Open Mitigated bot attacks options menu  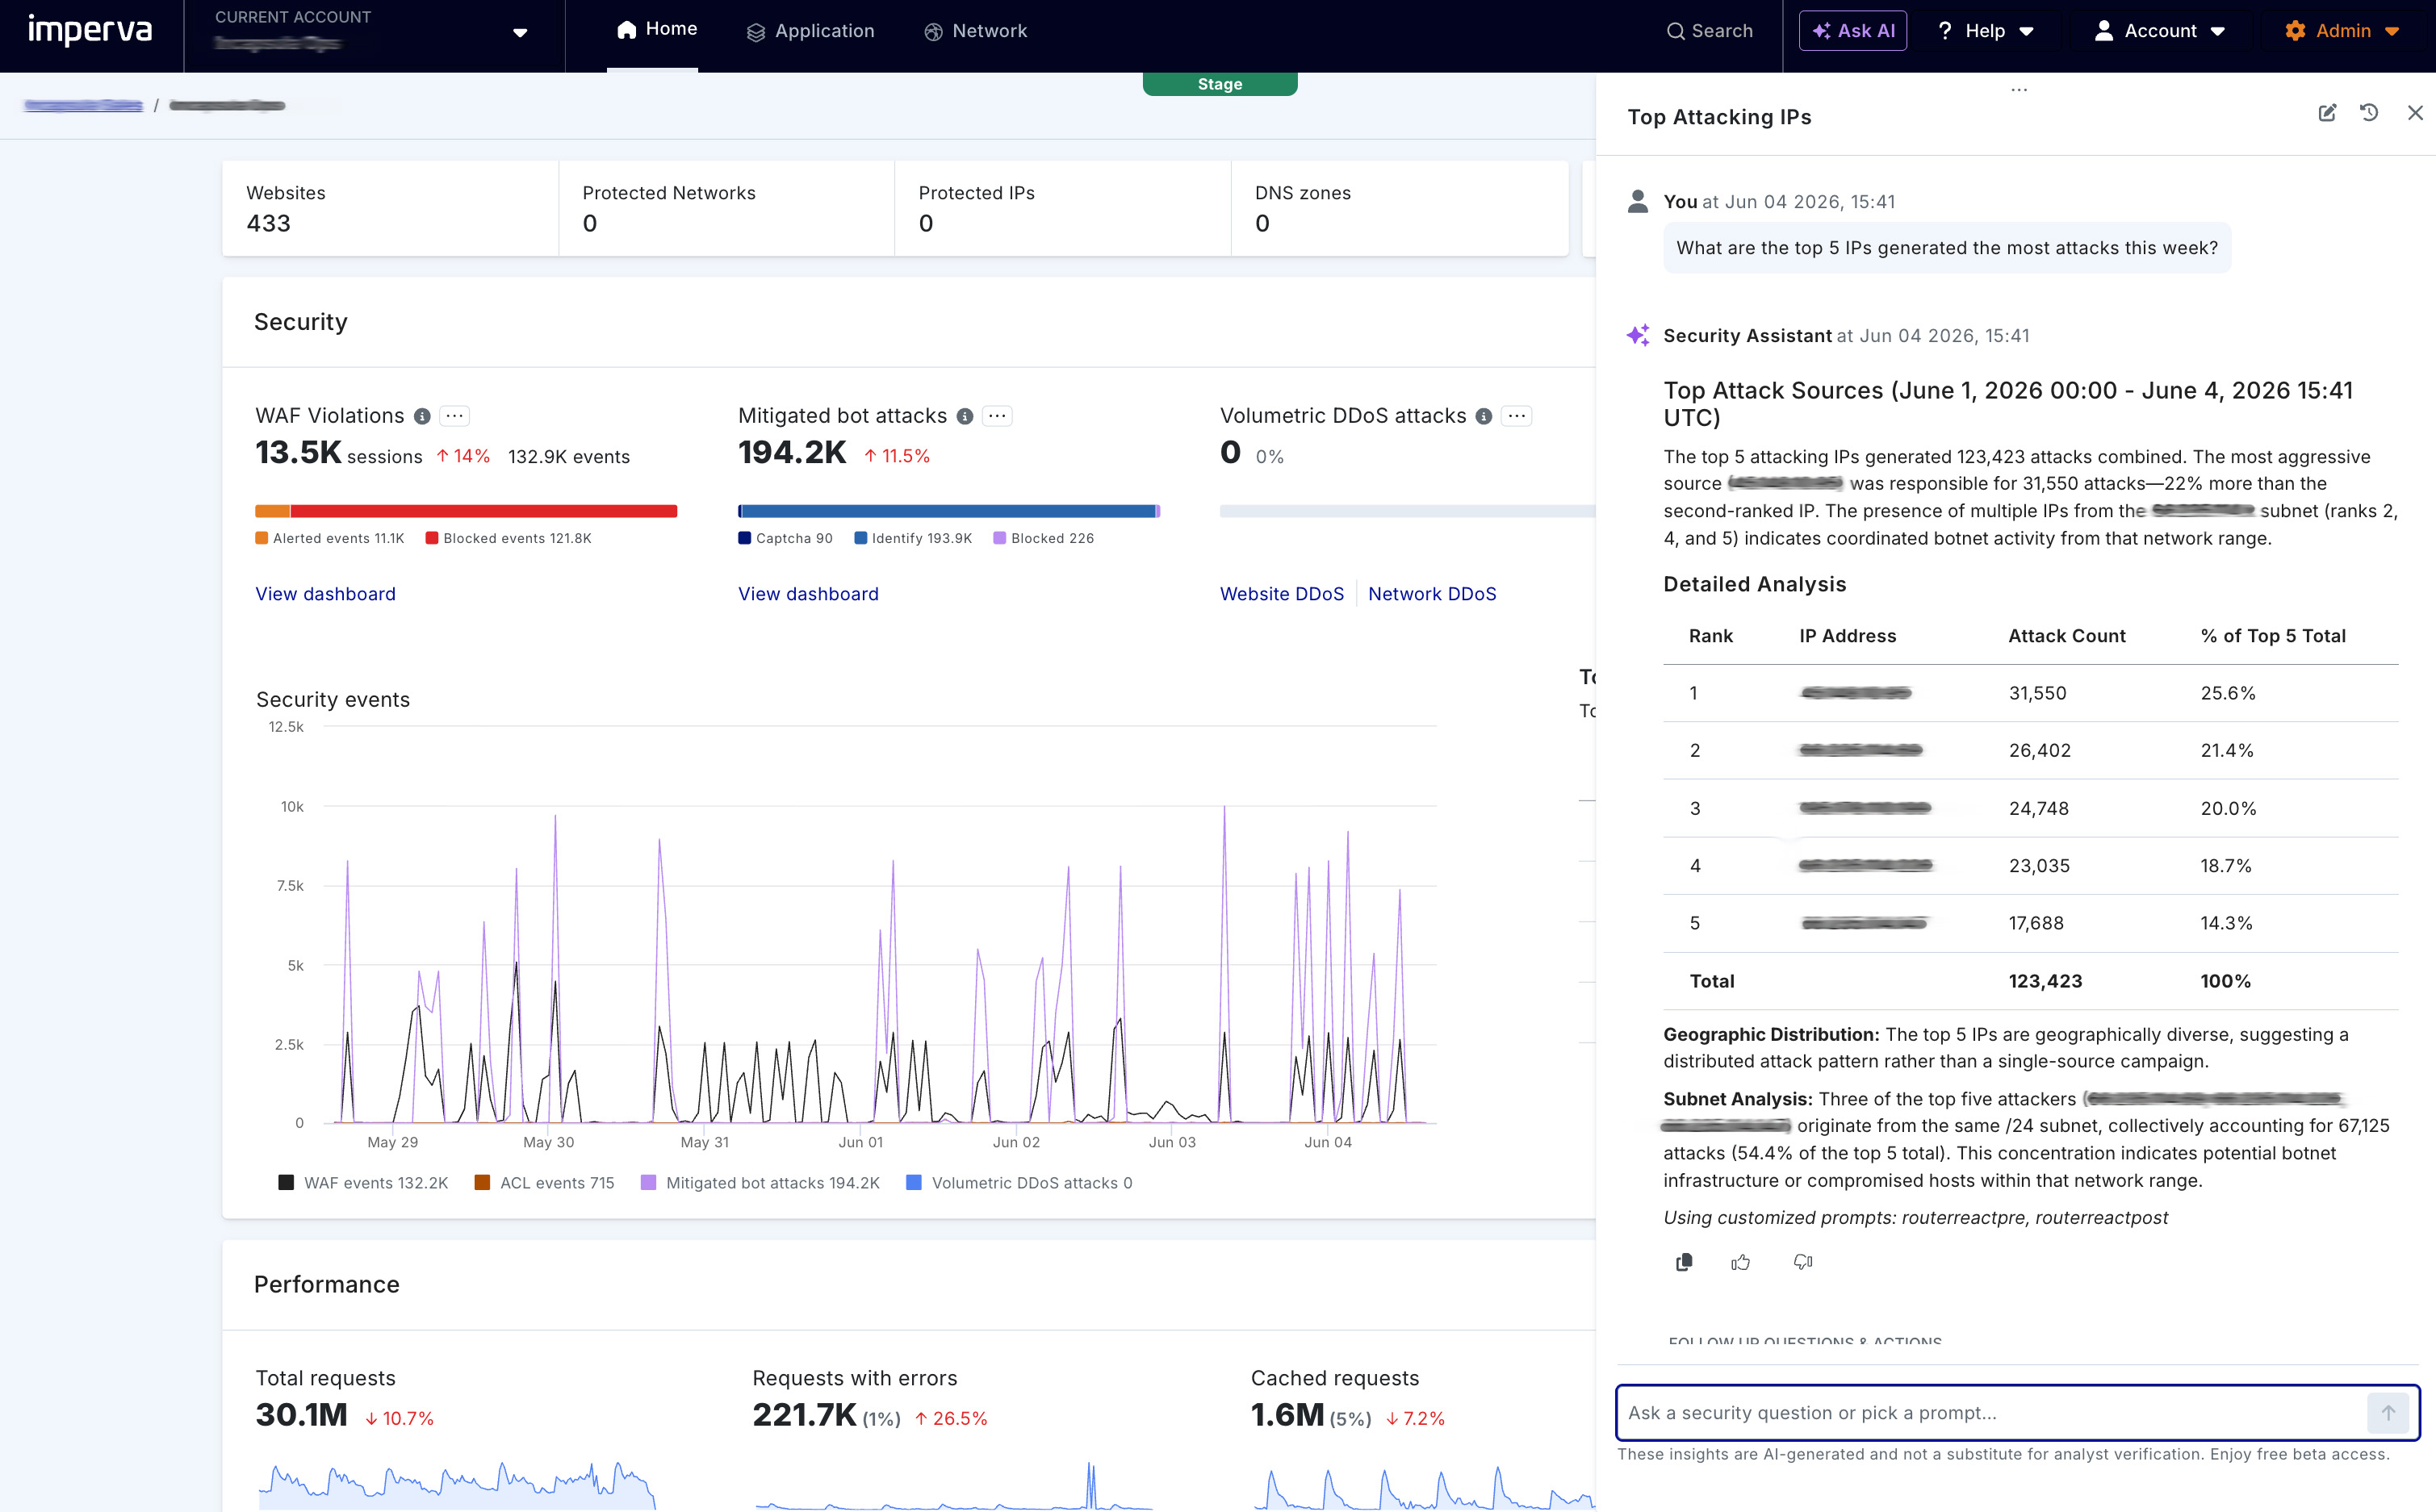click(998, 416)
